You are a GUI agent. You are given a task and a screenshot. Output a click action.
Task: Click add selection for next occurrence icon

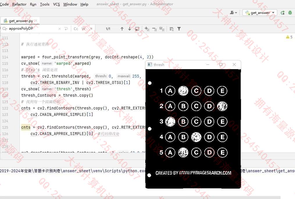coord(147,29)
